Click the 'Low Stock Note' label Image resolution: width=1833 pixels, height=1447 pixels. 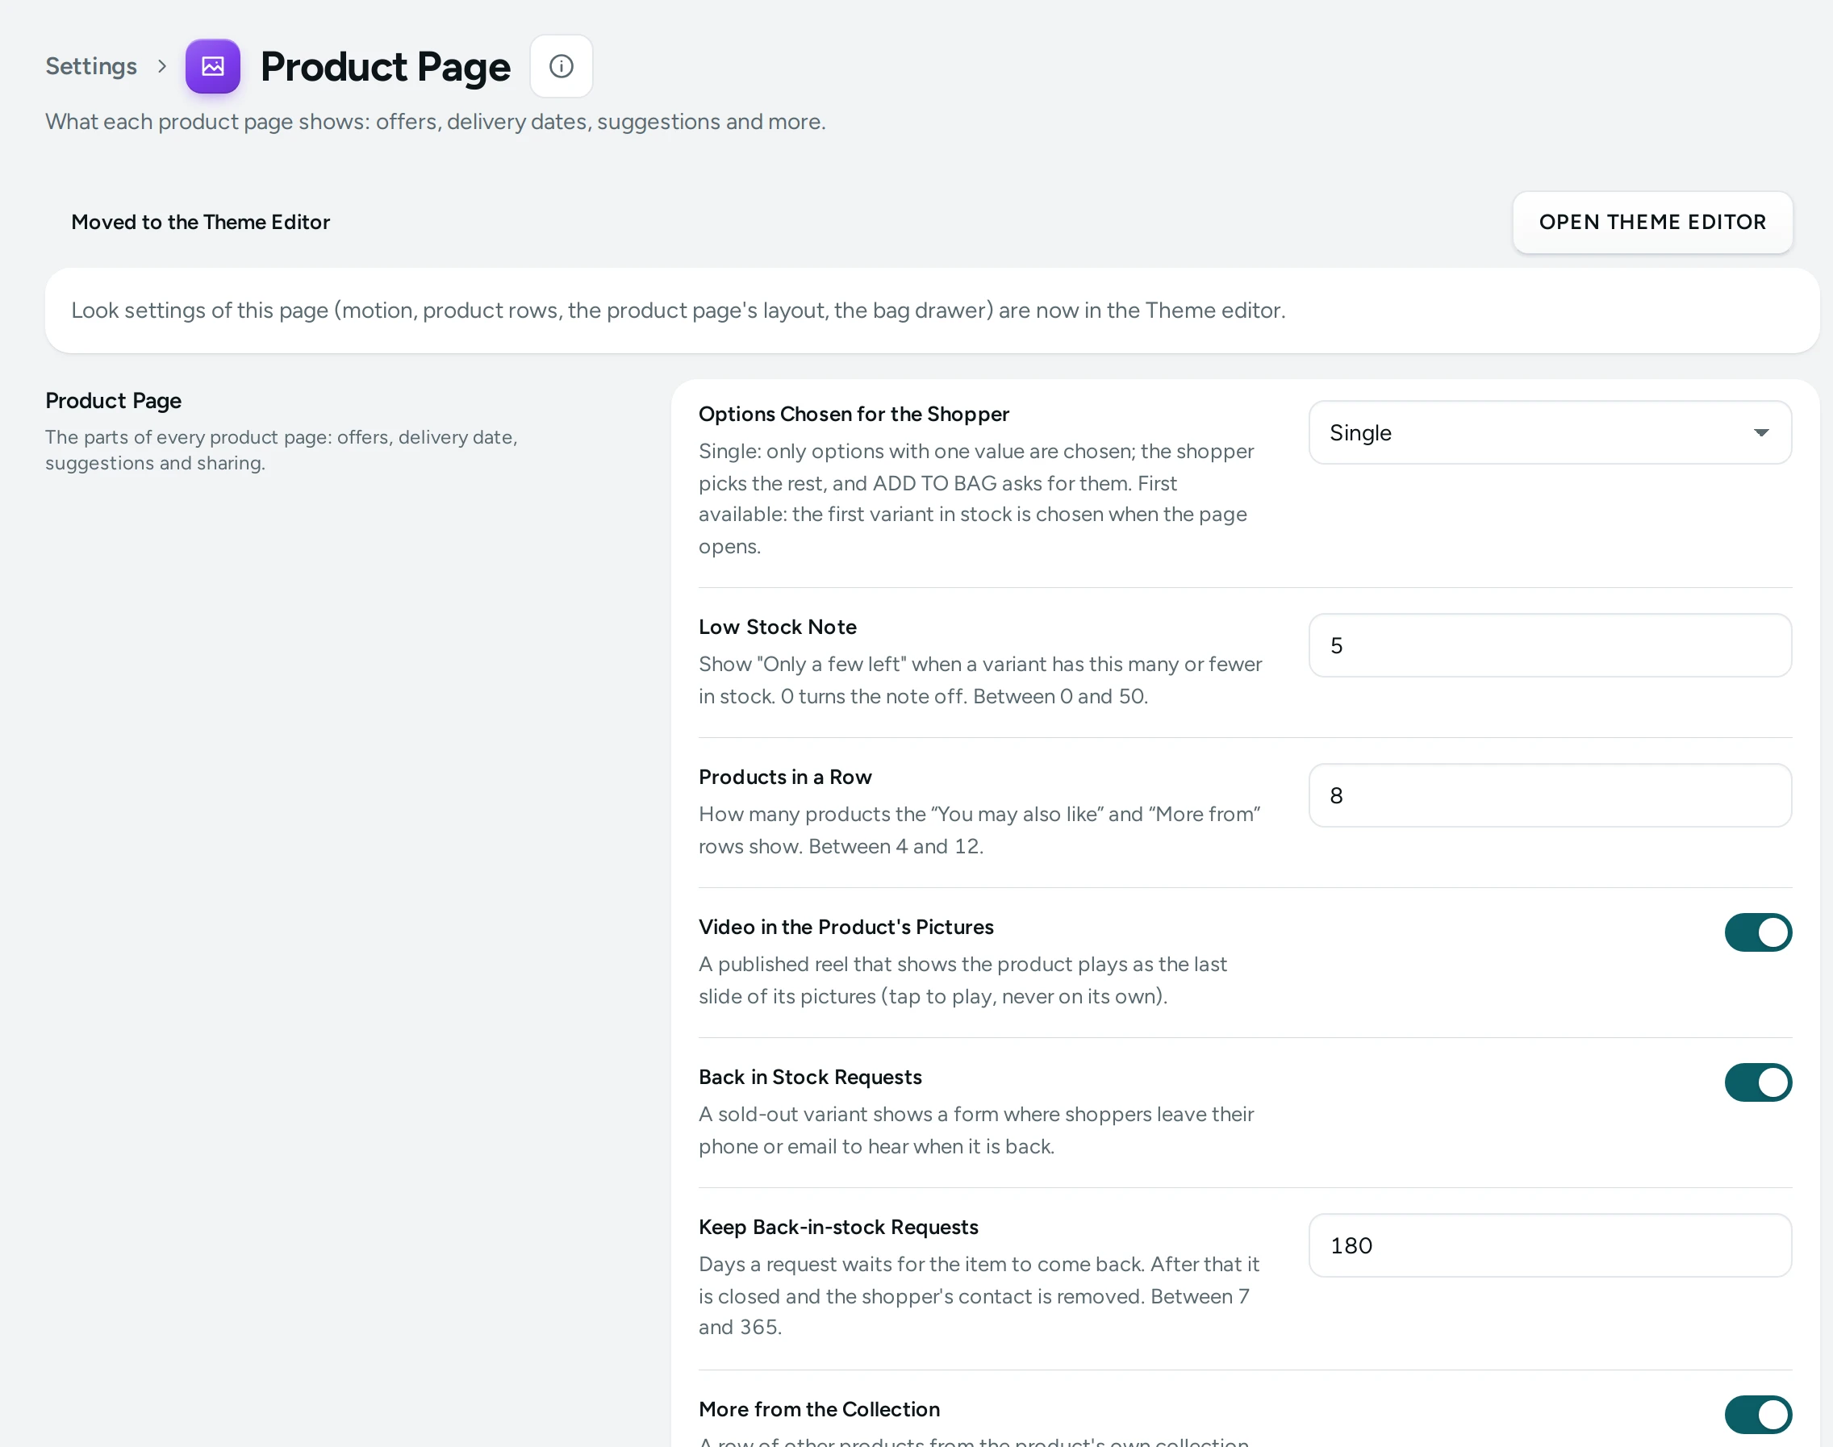pyautogui.click(x=777, y=627)
